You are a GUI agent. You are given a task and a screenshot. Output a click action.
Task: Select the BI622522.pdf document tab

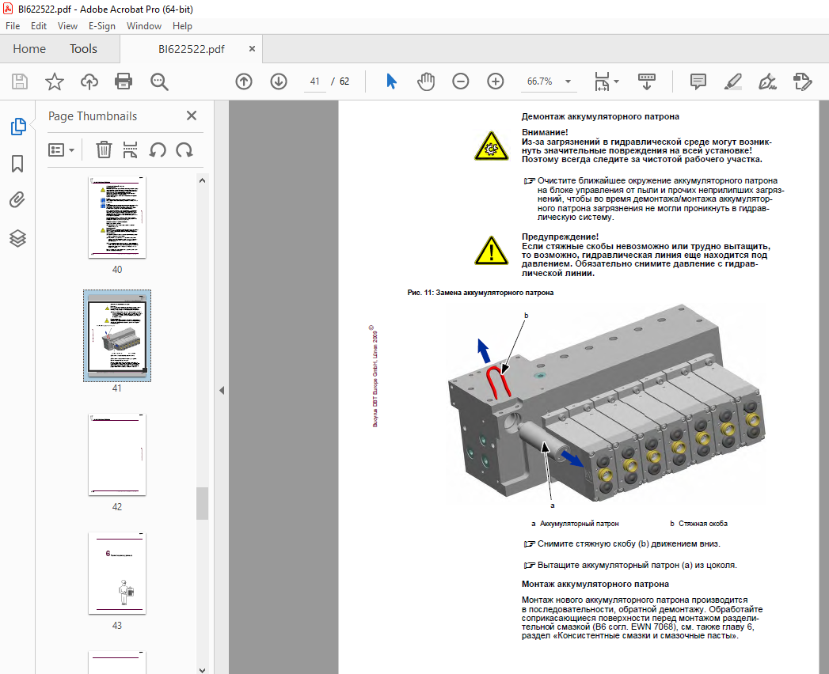tap(192, 49)
